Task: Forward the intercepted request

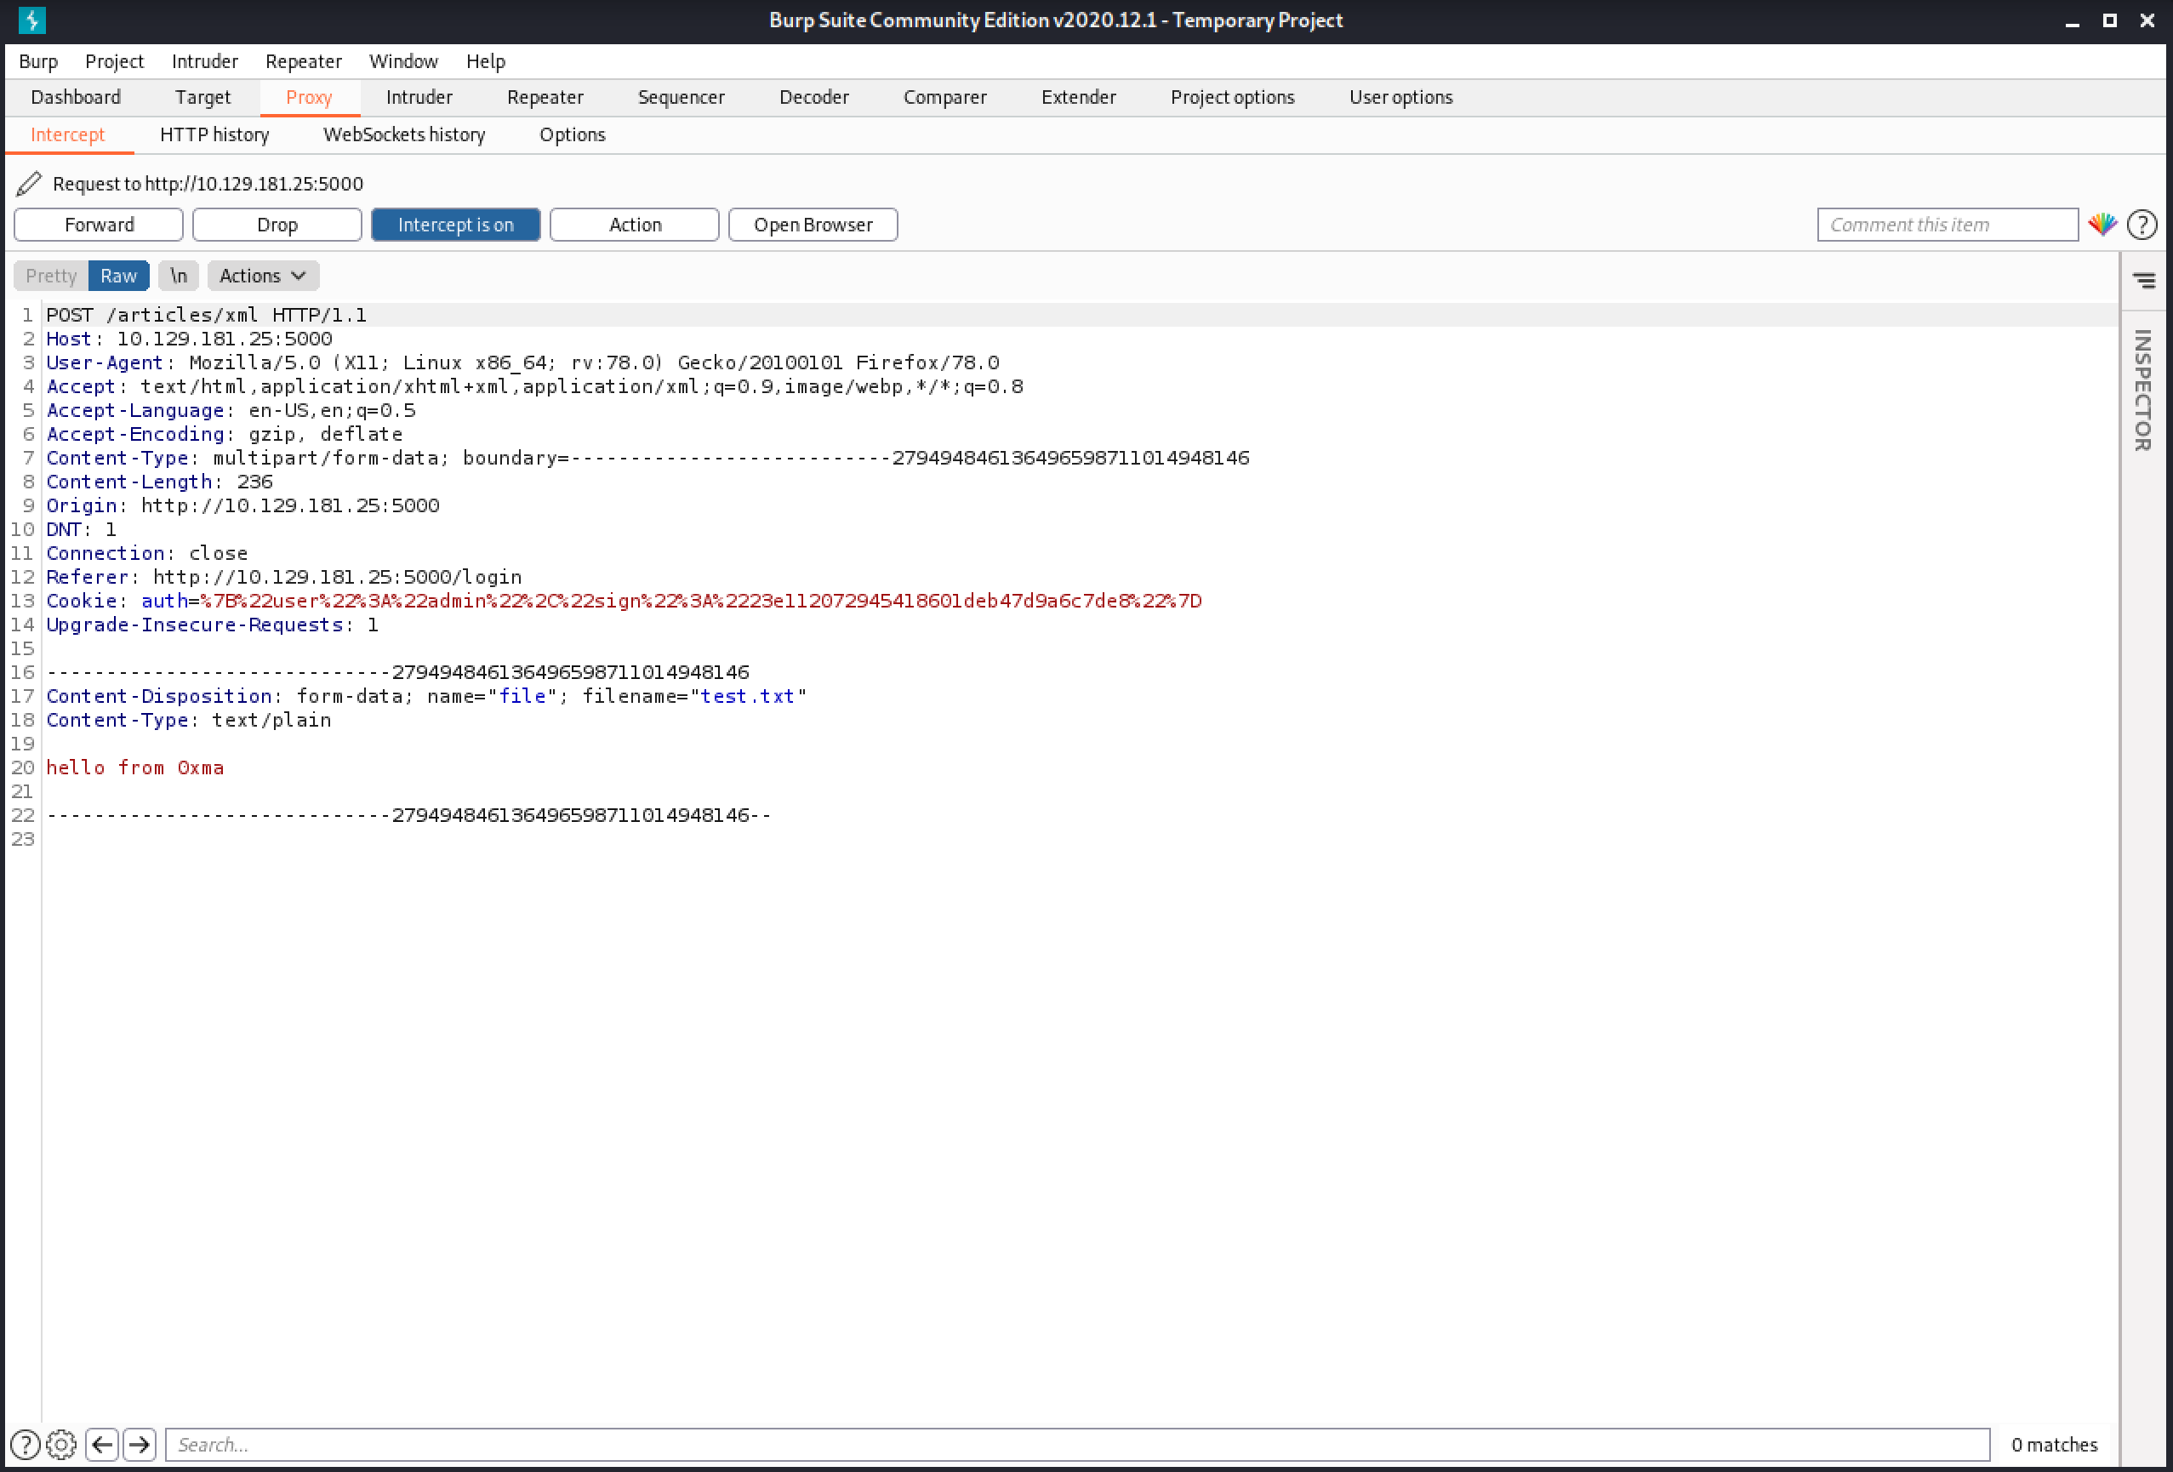Action: pos(99,225)
